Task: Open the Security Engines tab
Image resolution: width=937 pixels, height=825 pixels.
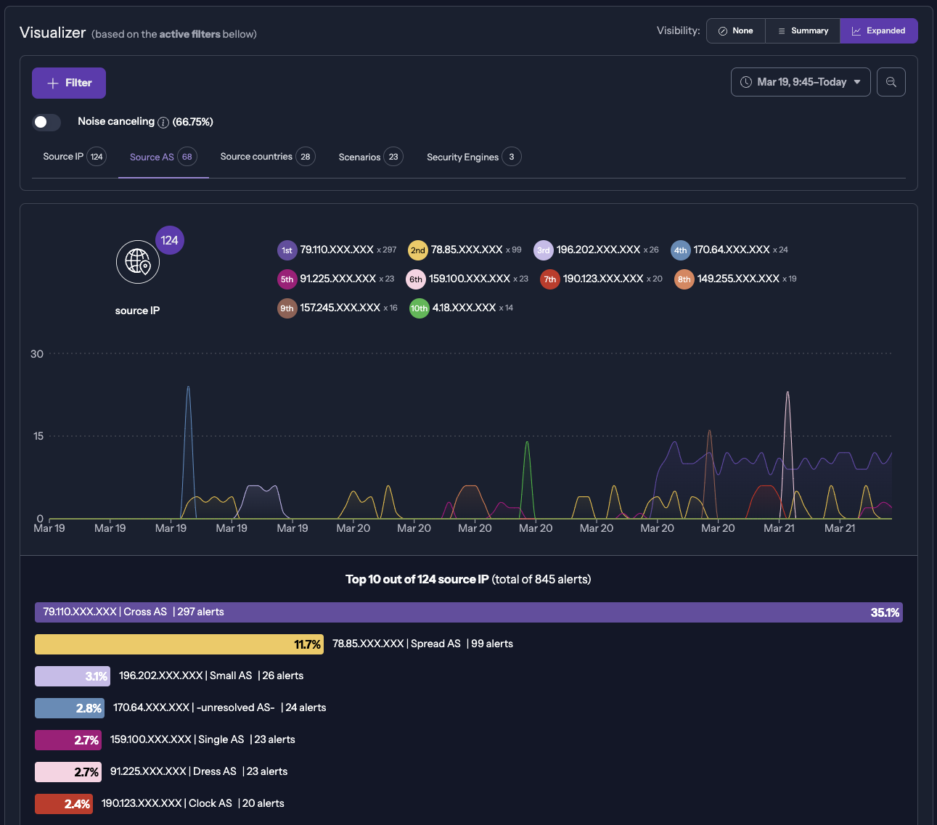Action: click(473, 157)
